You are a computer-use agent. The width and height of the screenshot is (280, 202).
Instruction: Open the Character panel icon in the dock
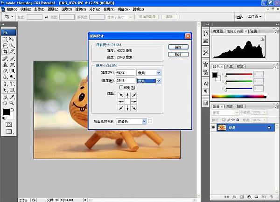(206, 84)
